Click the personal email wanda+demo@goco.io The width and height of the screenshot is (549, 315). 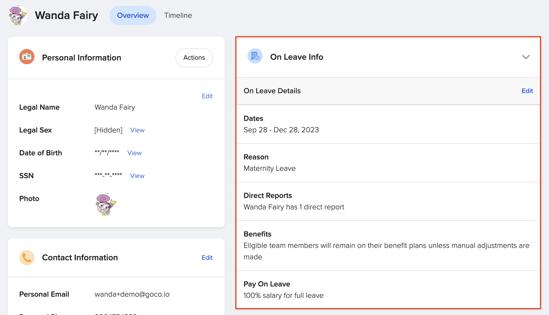tap(132, 294)
